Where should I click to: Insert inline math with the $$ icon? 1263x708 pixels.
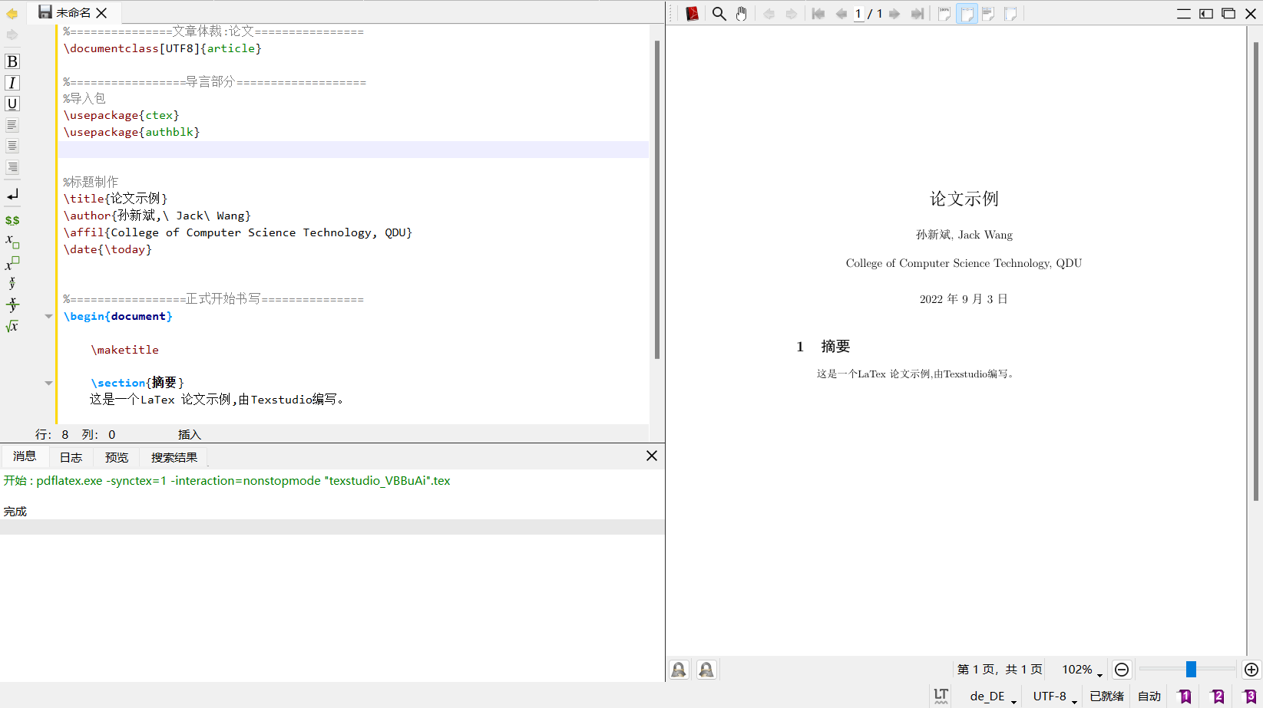pyautogui.click(x=12, y=220)
